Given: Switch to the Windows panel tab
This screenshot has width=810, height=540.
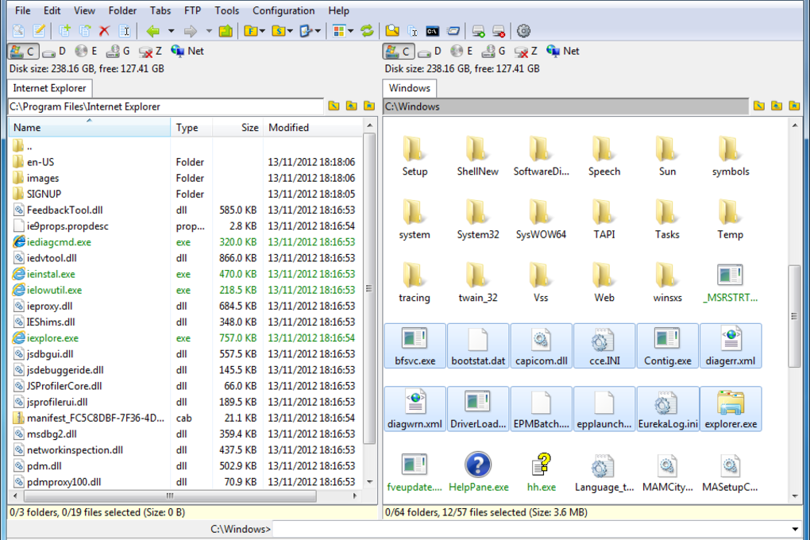Looking at the screenshot, I should tap(410, 88).
